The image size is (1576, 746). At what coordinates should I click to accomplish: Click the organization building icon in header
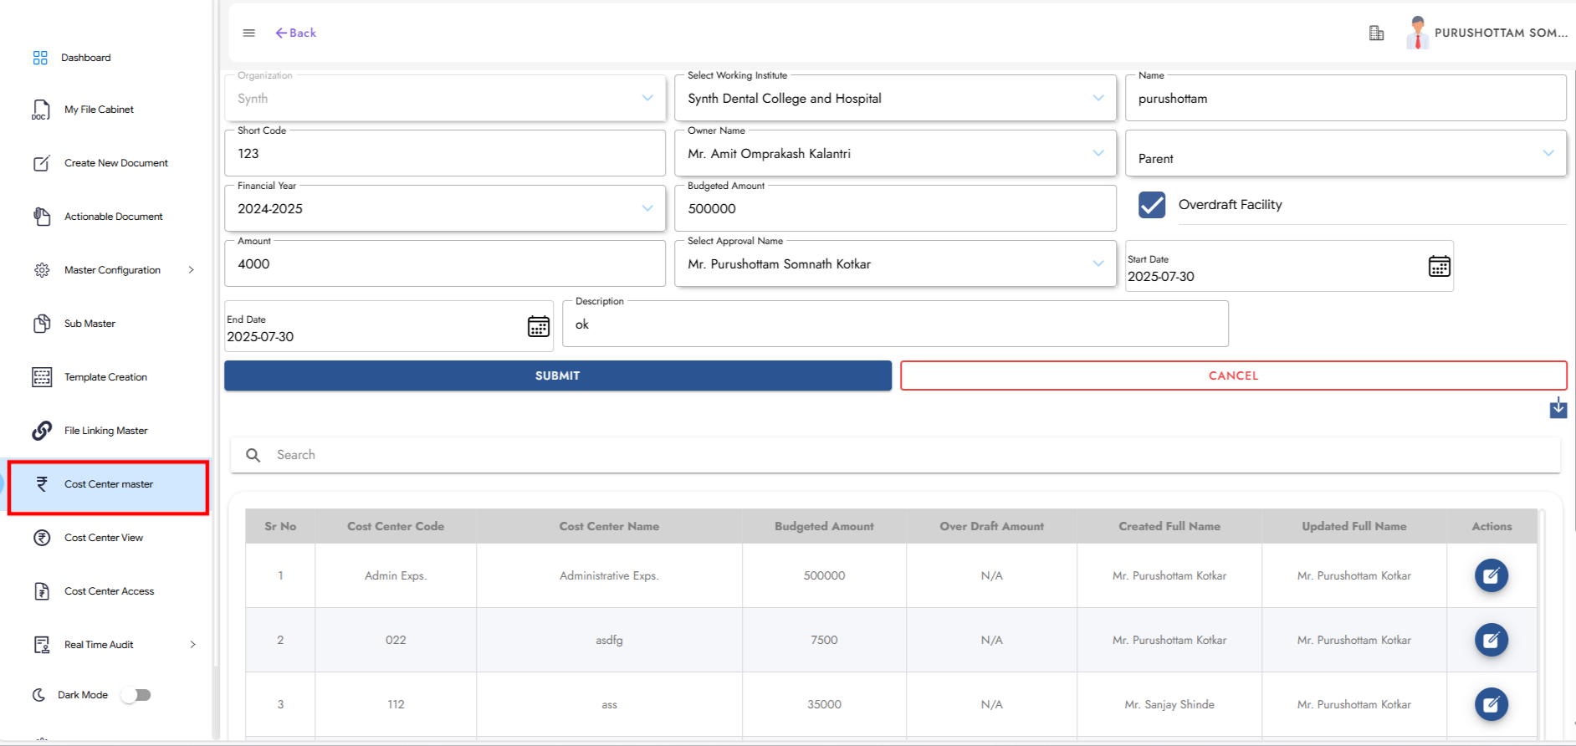[1376, 33]
